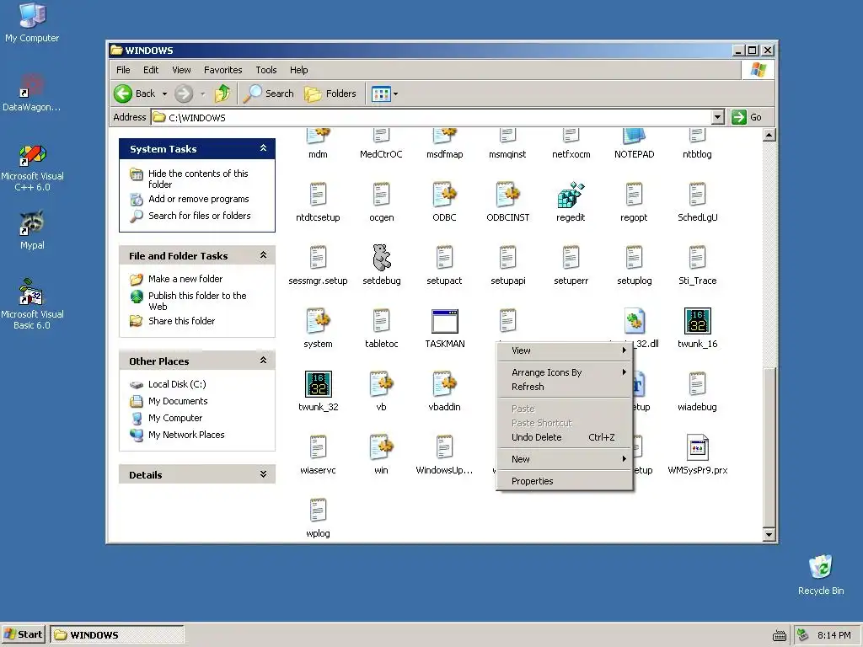Click the Back arrow toolbar icon

[x=123, y=94]
